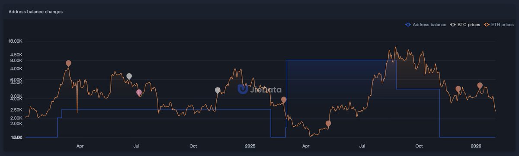Toggle the BTC prices legend series
519x156 pixels.
(x=465, y=25)
